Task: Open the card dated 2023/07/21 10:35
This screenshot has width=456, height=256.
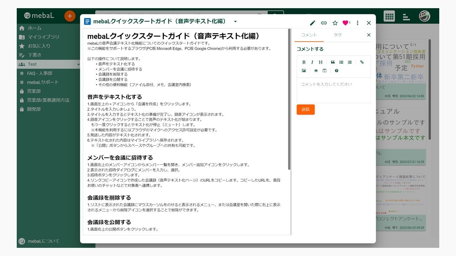Action: coord(401,137)
